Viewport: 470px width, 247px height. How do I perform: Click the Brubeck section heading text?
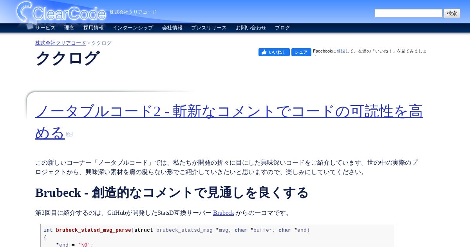(x=172, y=193)
